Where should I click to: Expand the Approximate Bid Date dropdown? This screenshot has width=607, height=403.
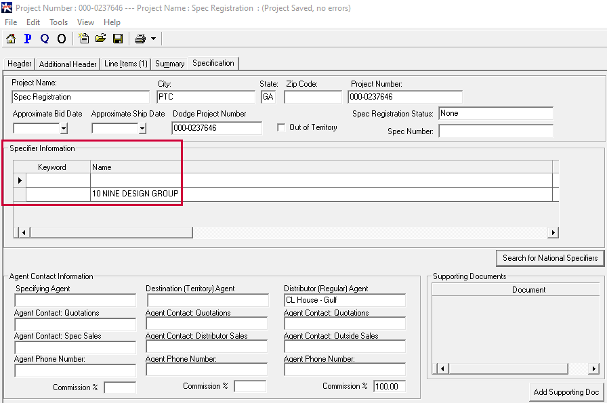point(64,128)
